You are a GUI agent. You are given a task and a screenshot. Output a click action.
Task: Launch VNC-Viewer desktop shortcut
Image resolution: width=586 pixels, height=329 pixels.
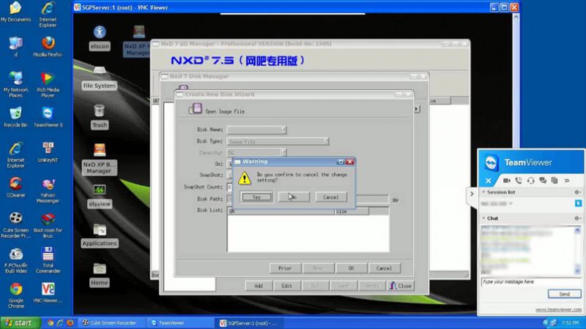point(48,292)
